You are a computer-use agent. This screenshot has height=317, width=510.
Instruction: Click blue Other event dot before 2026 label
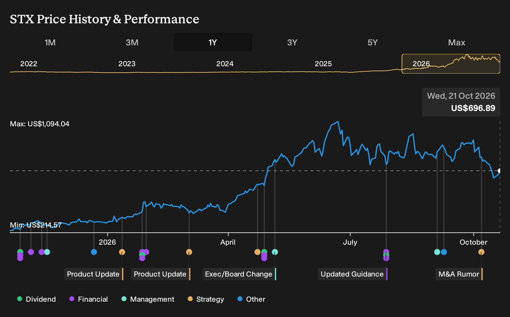tap(94, 252)
